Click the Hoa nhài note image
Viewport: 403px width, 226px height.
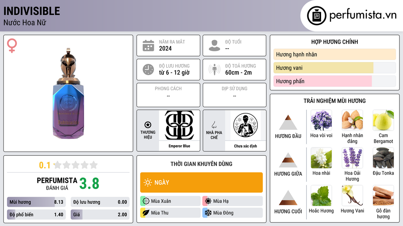pyautogui.click(x=321, y=158)
